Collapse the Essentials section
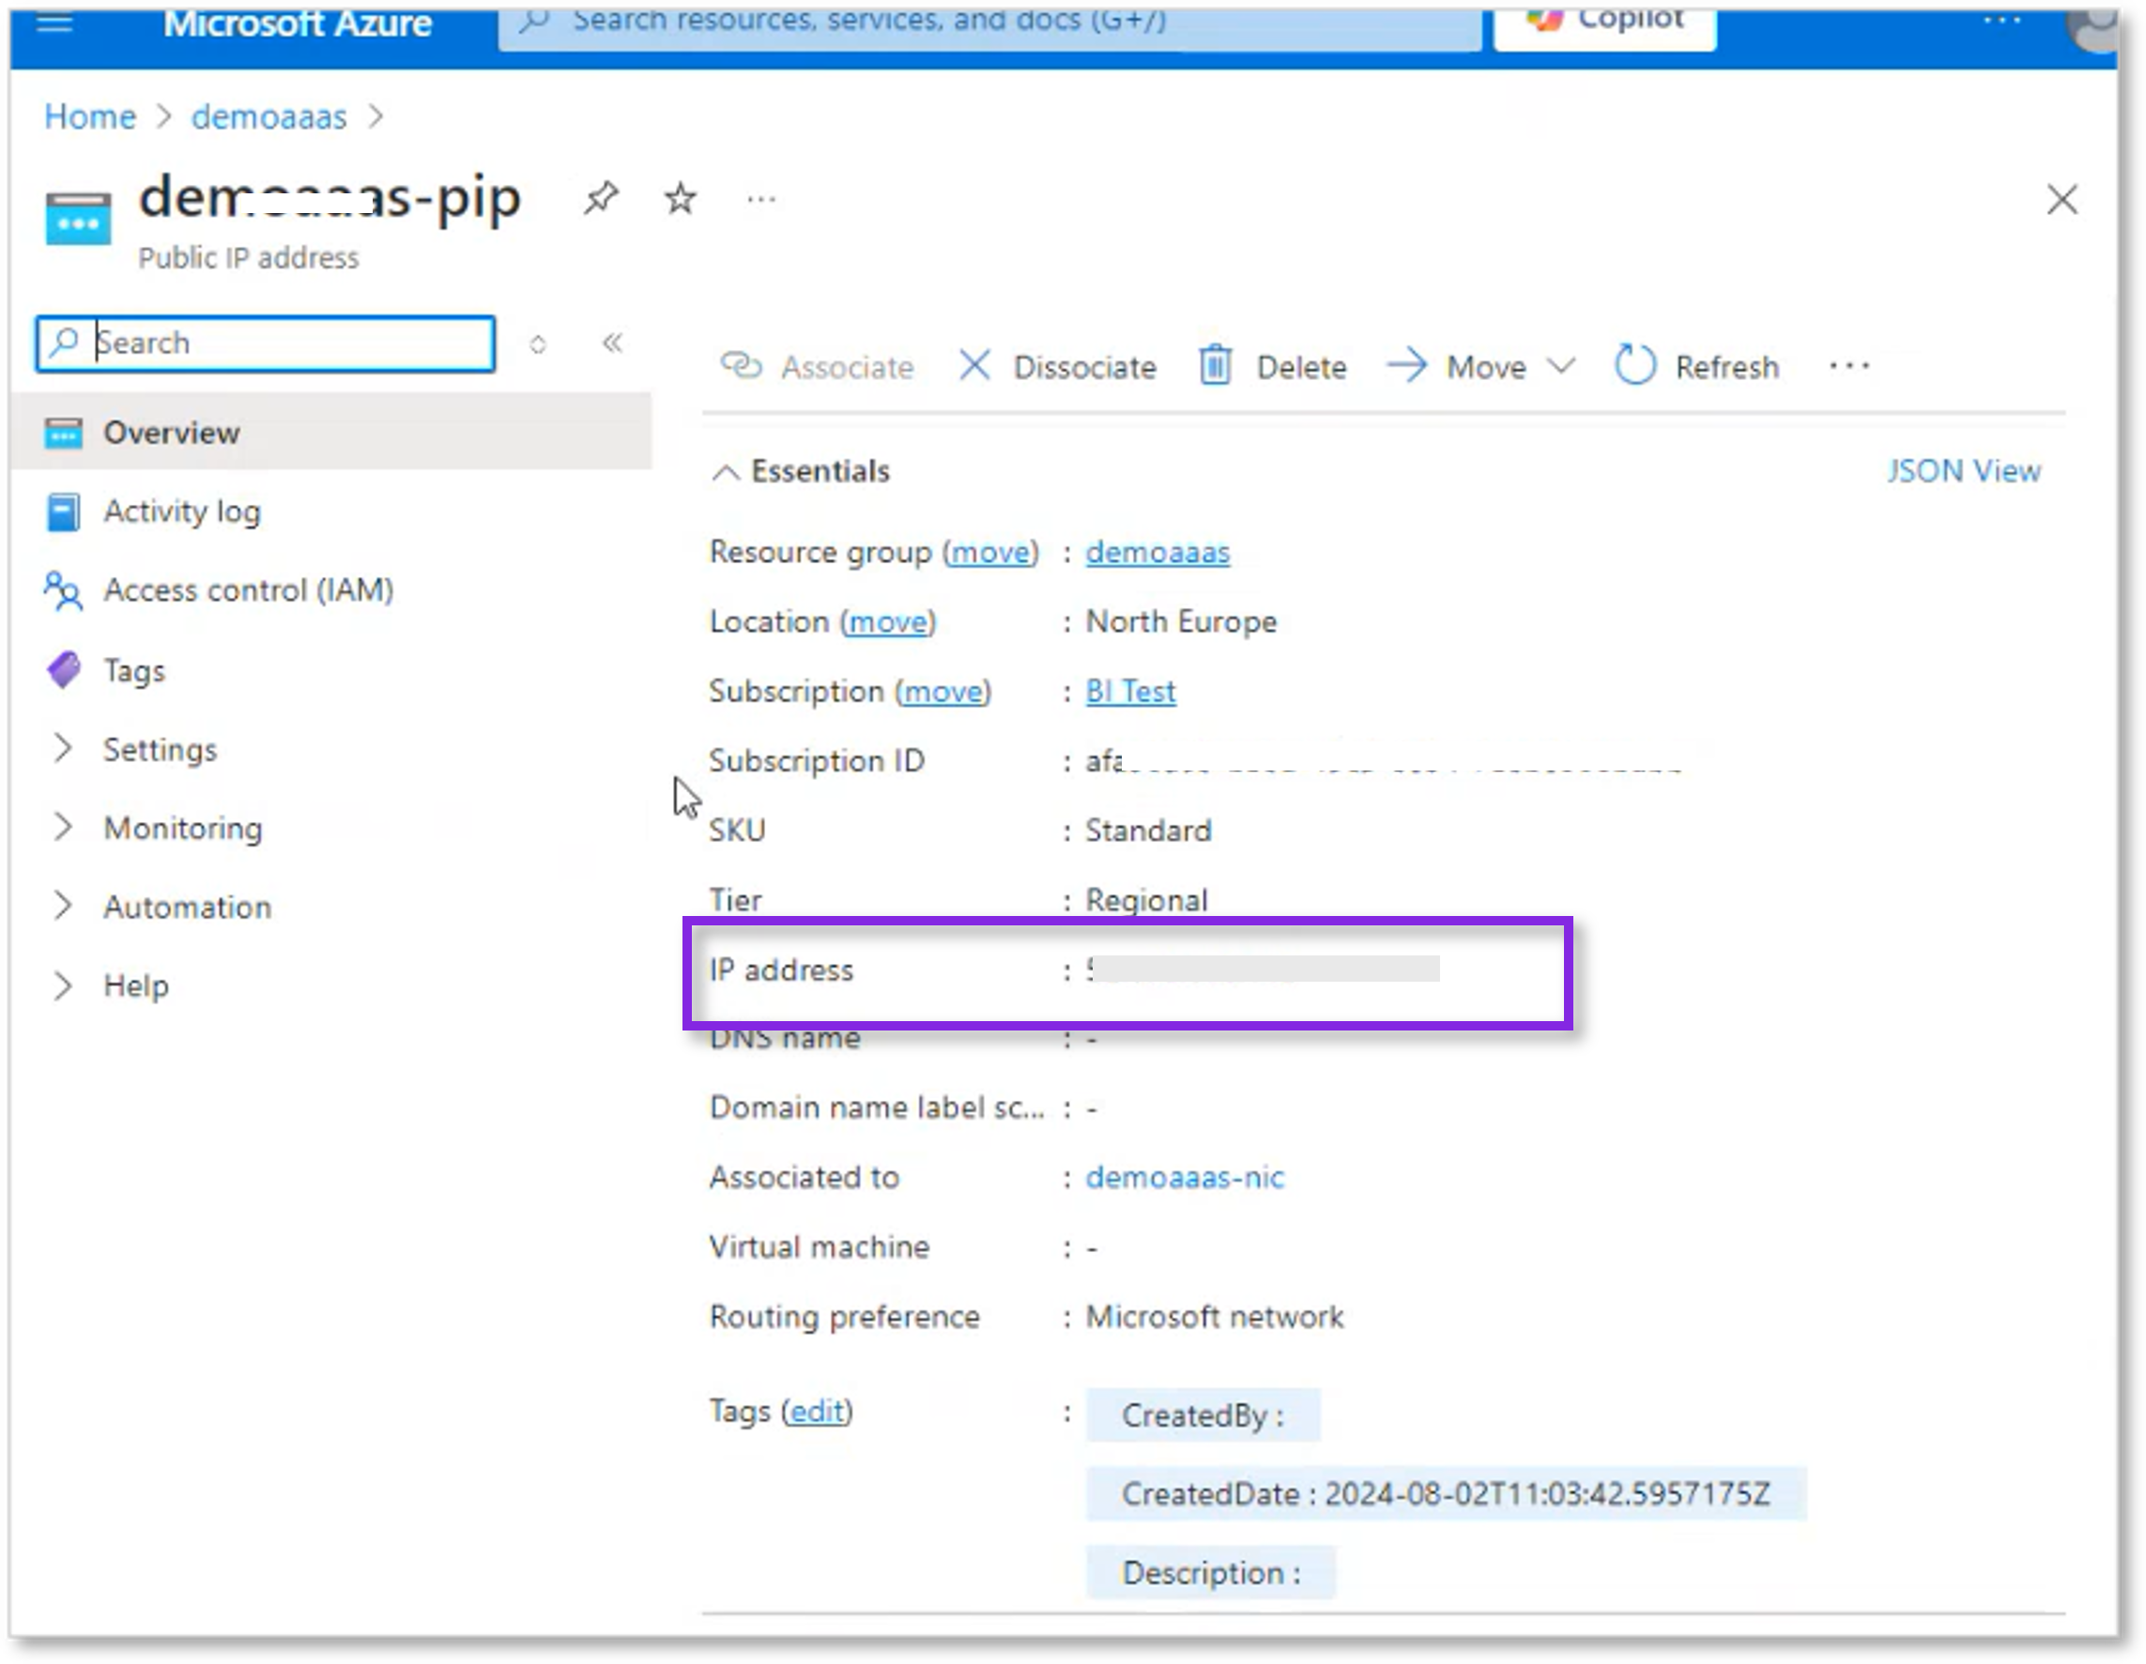 tap(728, 471)
